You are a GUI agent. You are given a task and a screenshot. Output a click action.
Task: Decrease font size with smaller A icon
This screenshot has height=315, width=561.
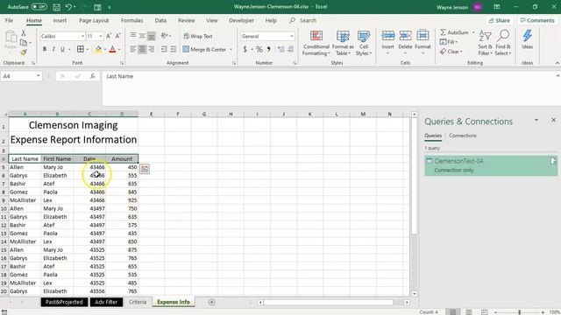(117, 36)
